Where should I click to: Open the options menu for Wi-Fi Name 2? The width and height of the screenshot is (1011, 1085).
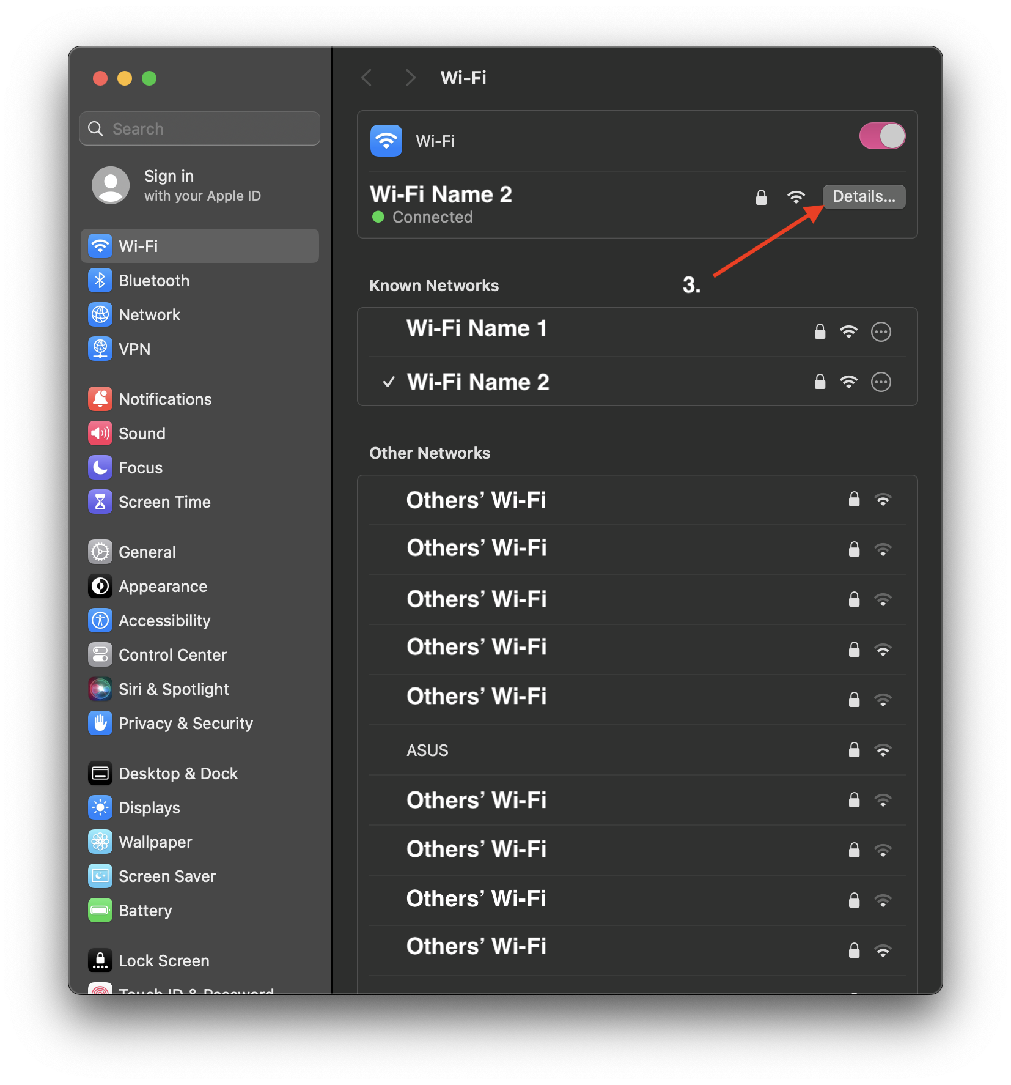(x=881, y=382)
